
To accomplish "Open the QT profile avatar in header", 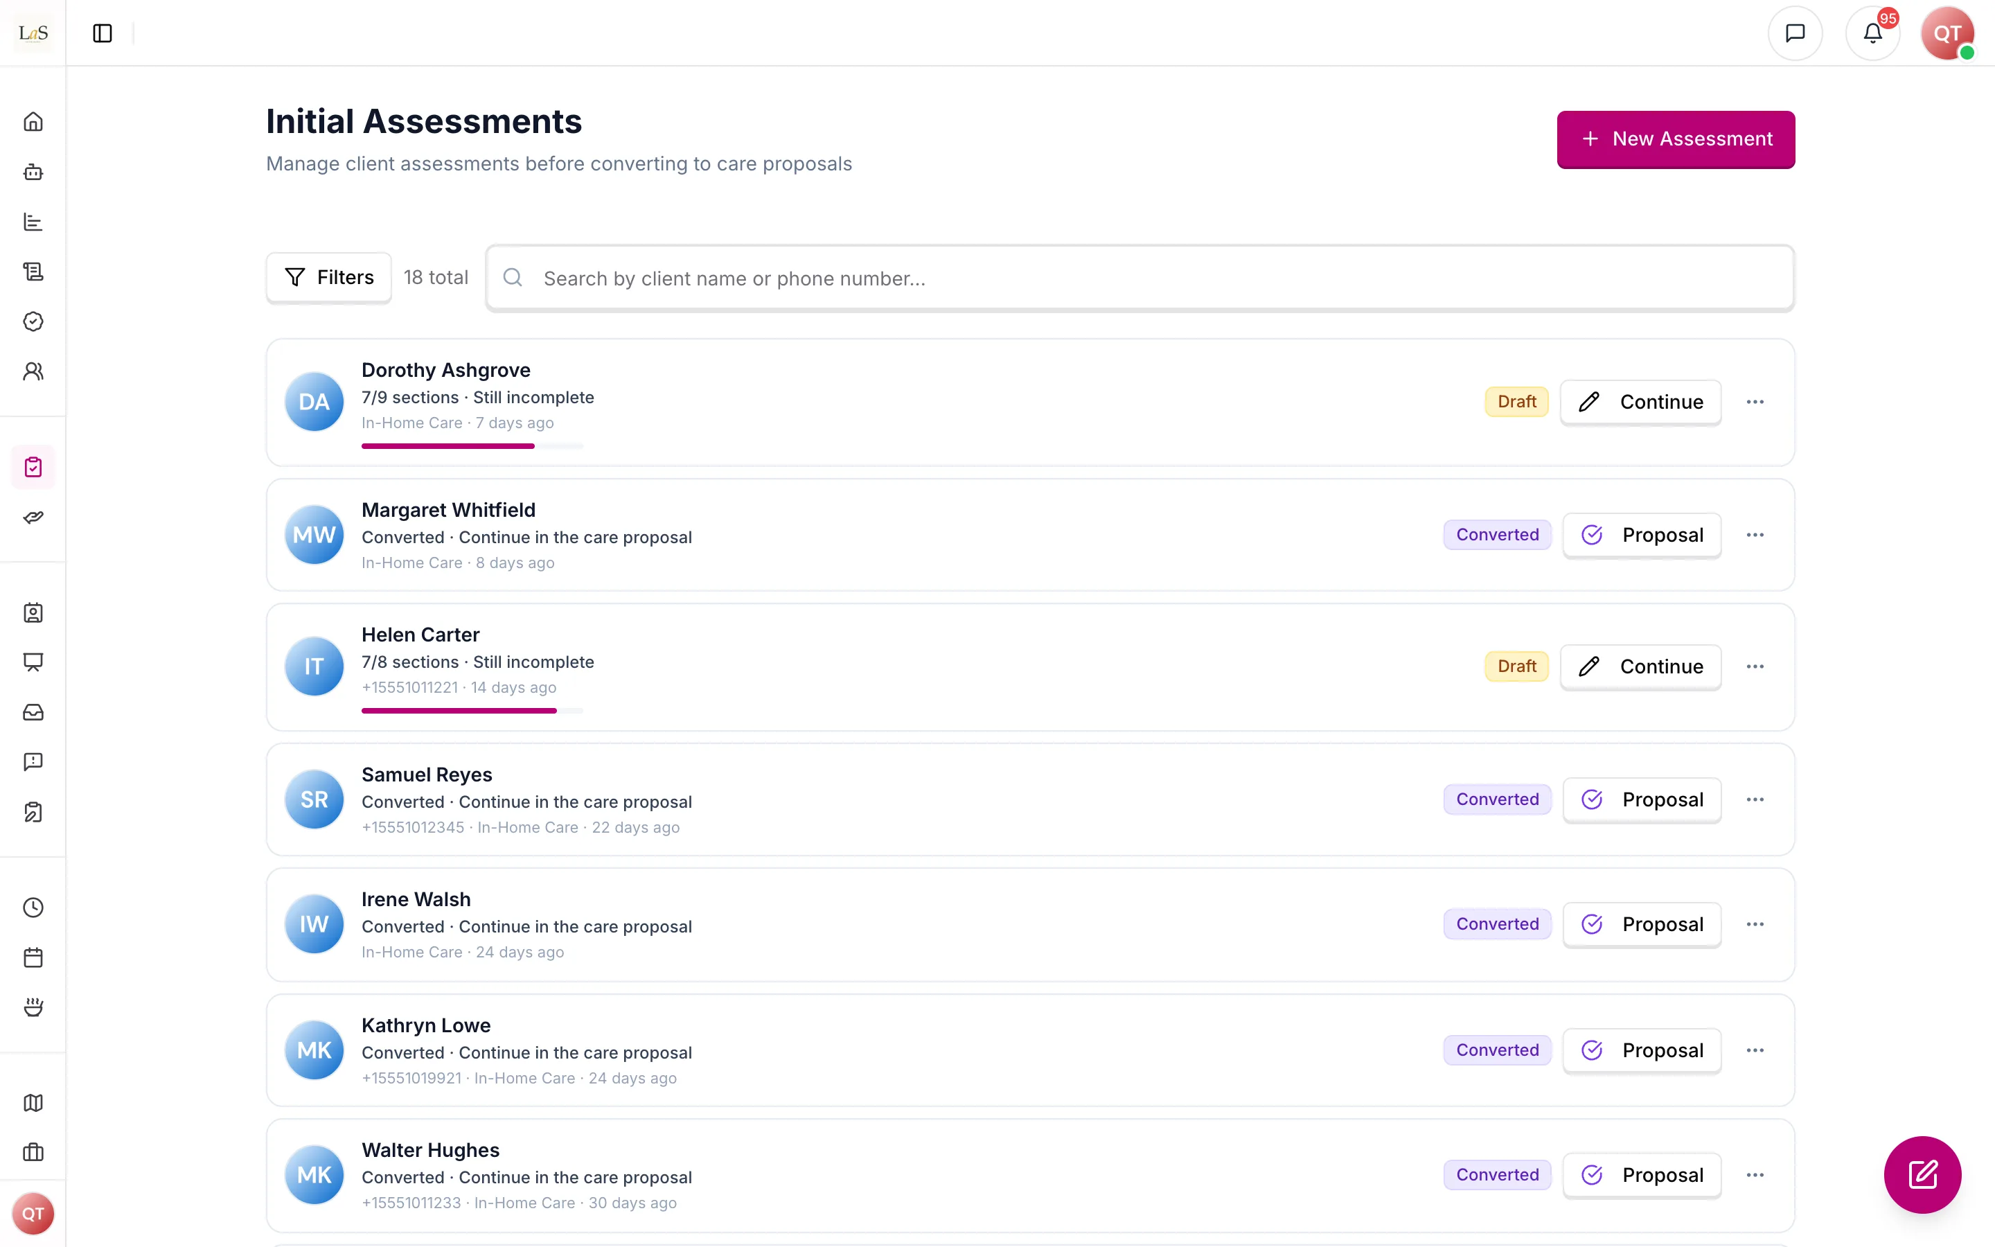I will pos(1947,33).
